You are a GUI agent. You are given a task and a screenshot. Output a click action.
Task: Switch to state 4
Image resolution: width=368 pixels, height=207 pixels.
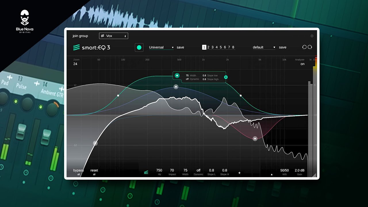pyautogui.click(x=217, y=47)
